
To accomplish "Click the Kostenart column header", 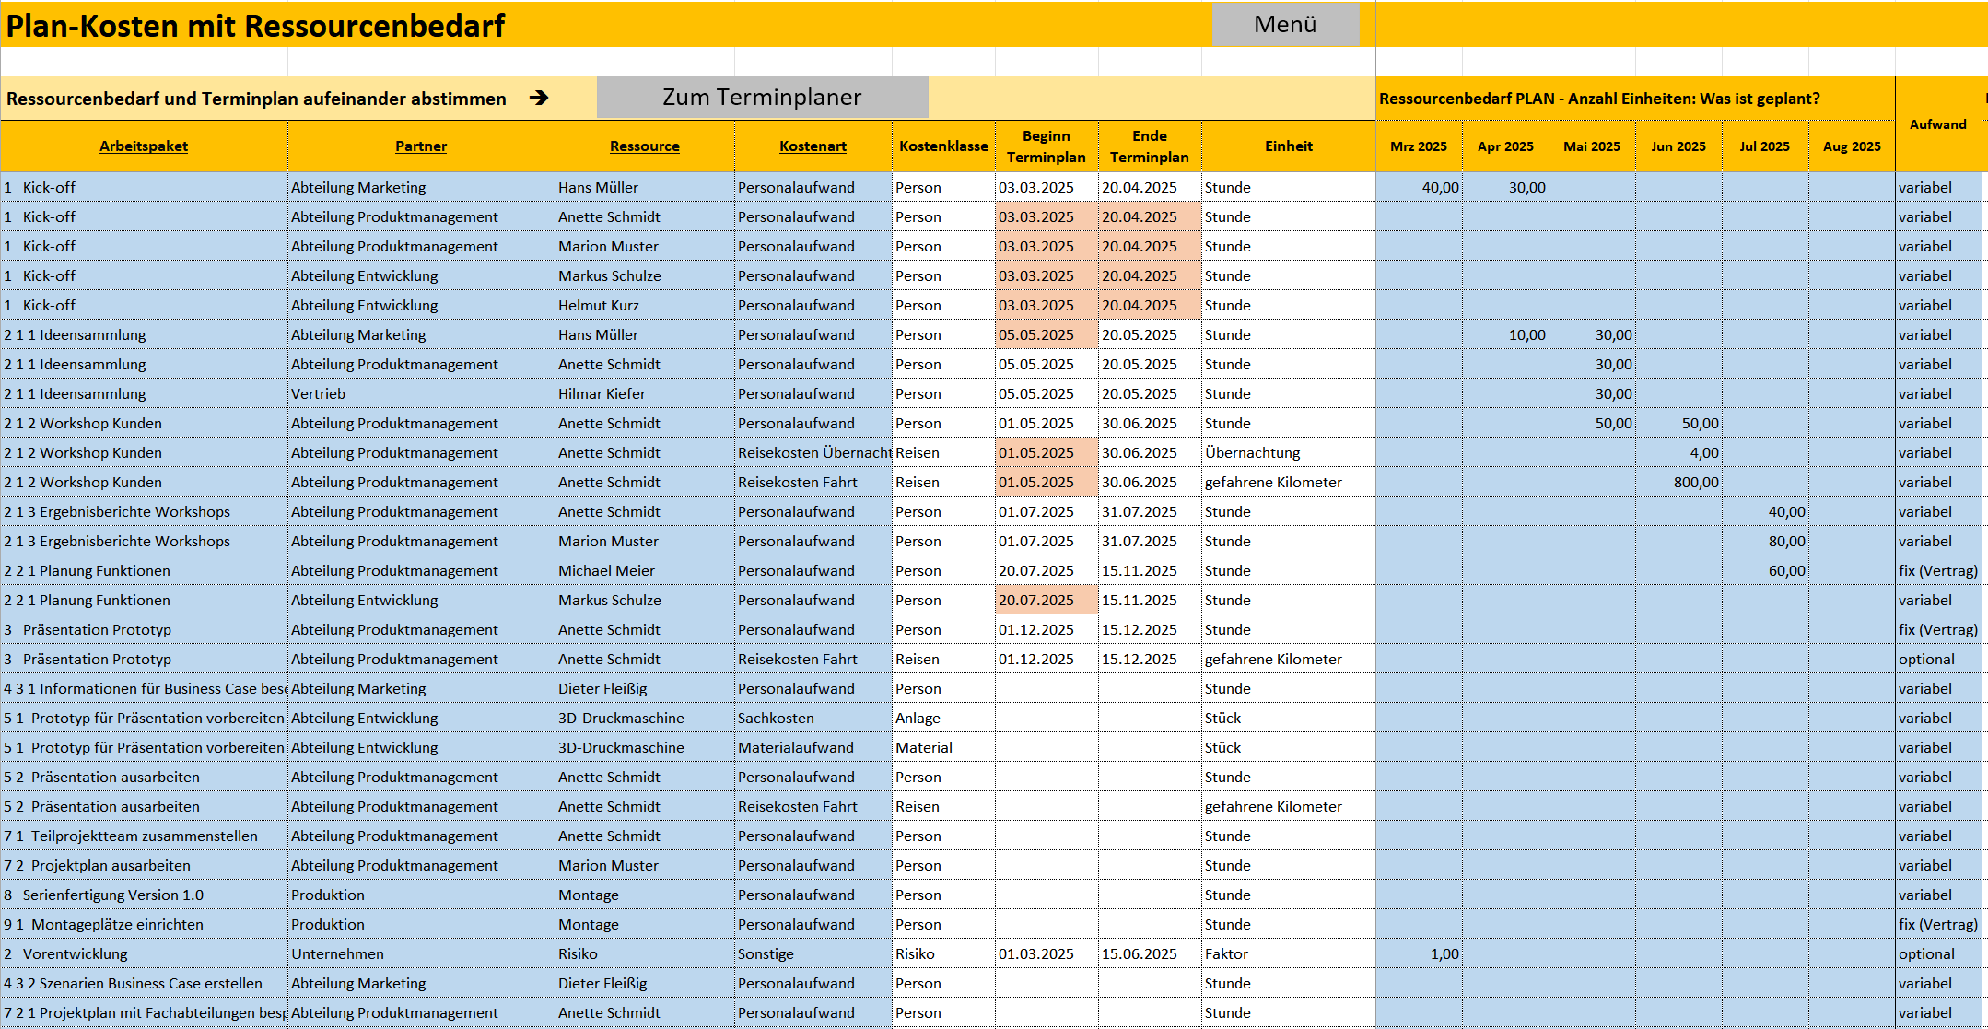I will pos(812,146).
